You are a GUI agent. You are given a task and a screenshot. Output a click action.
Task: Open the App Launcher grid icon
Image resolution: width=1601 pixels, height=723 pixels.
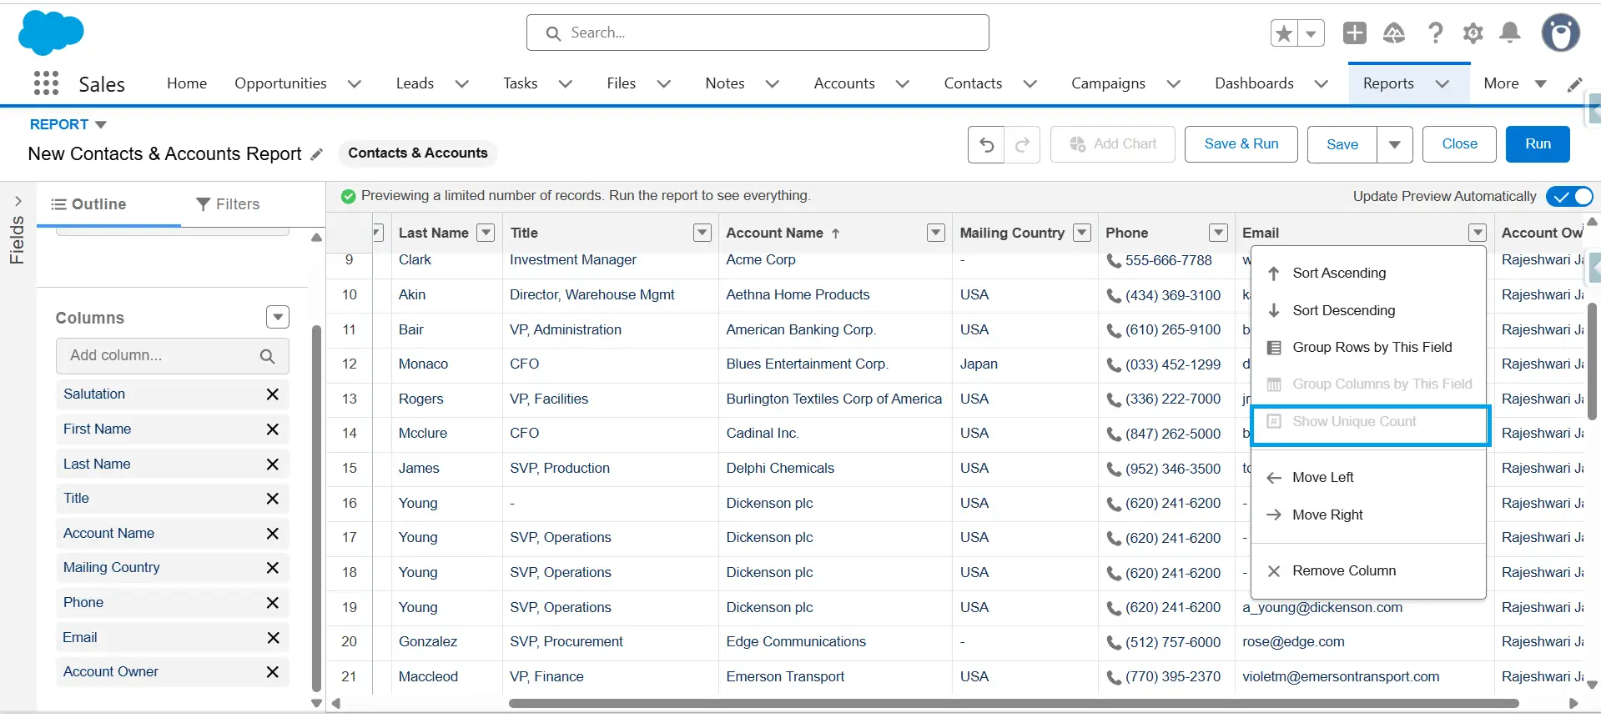(46, 83)
